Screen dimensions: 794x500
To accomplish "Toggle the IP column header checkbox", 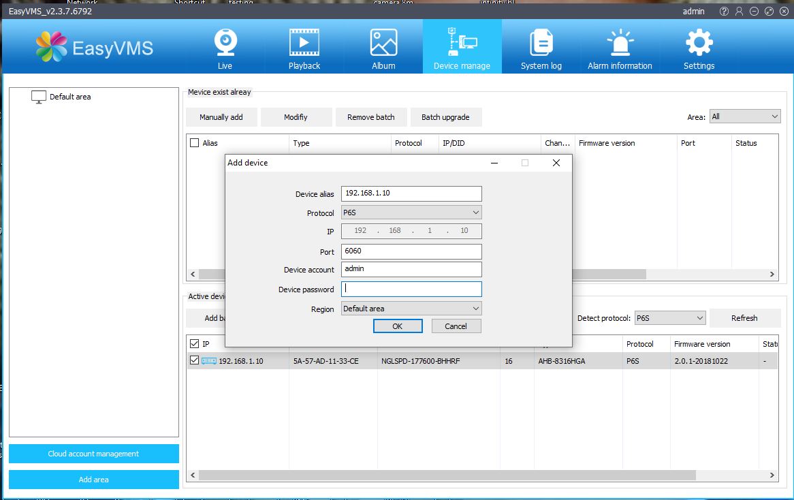I will point(195,344).
